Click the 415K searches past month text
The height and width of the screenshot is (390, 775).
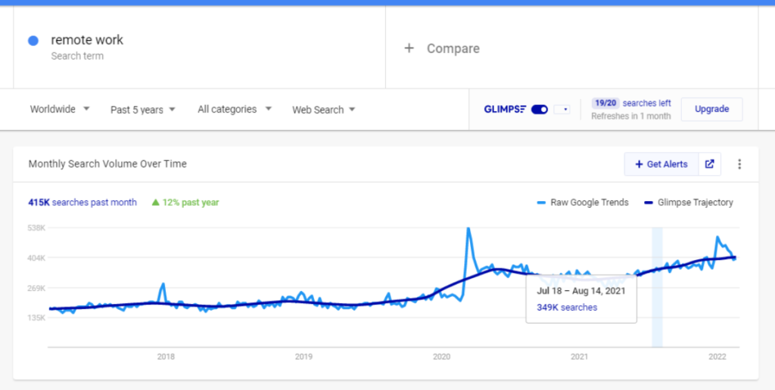(x=82, y=202)
